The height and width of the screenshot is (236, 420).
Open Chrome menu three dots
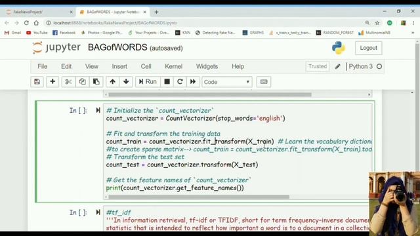pos(413,23)
